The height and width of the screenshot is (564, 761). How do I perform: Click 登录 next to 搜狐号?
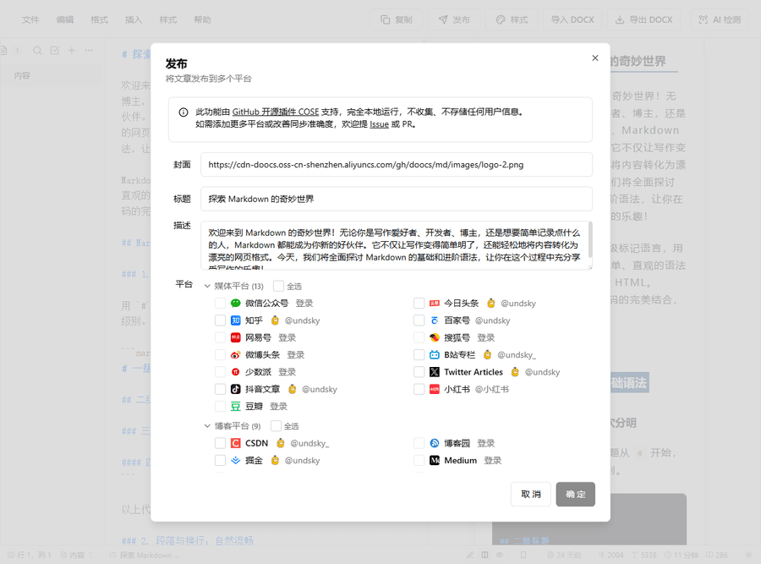pyautogui.click(x=486, y=337)
